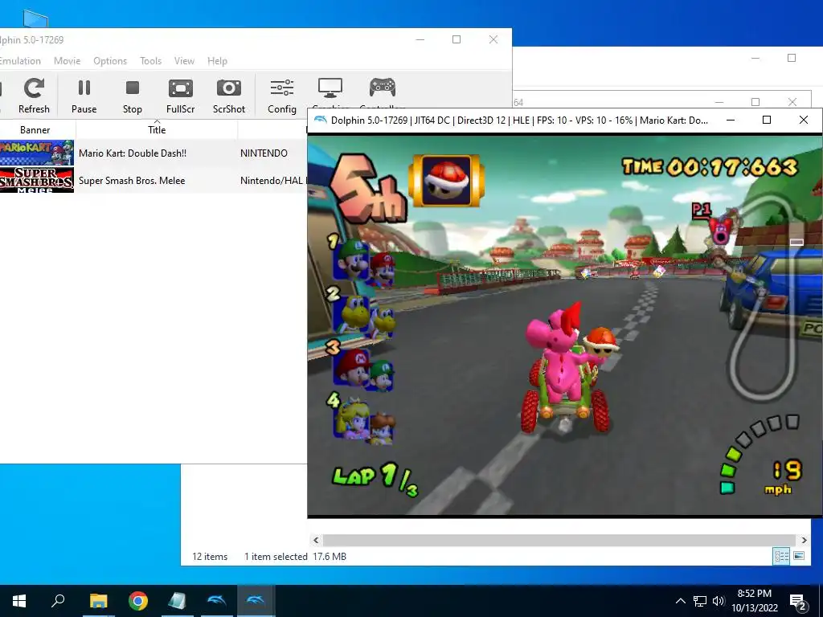Click the file explorer horizontal scrollbar
The image size is (823, 617).
tap(559, 540)
